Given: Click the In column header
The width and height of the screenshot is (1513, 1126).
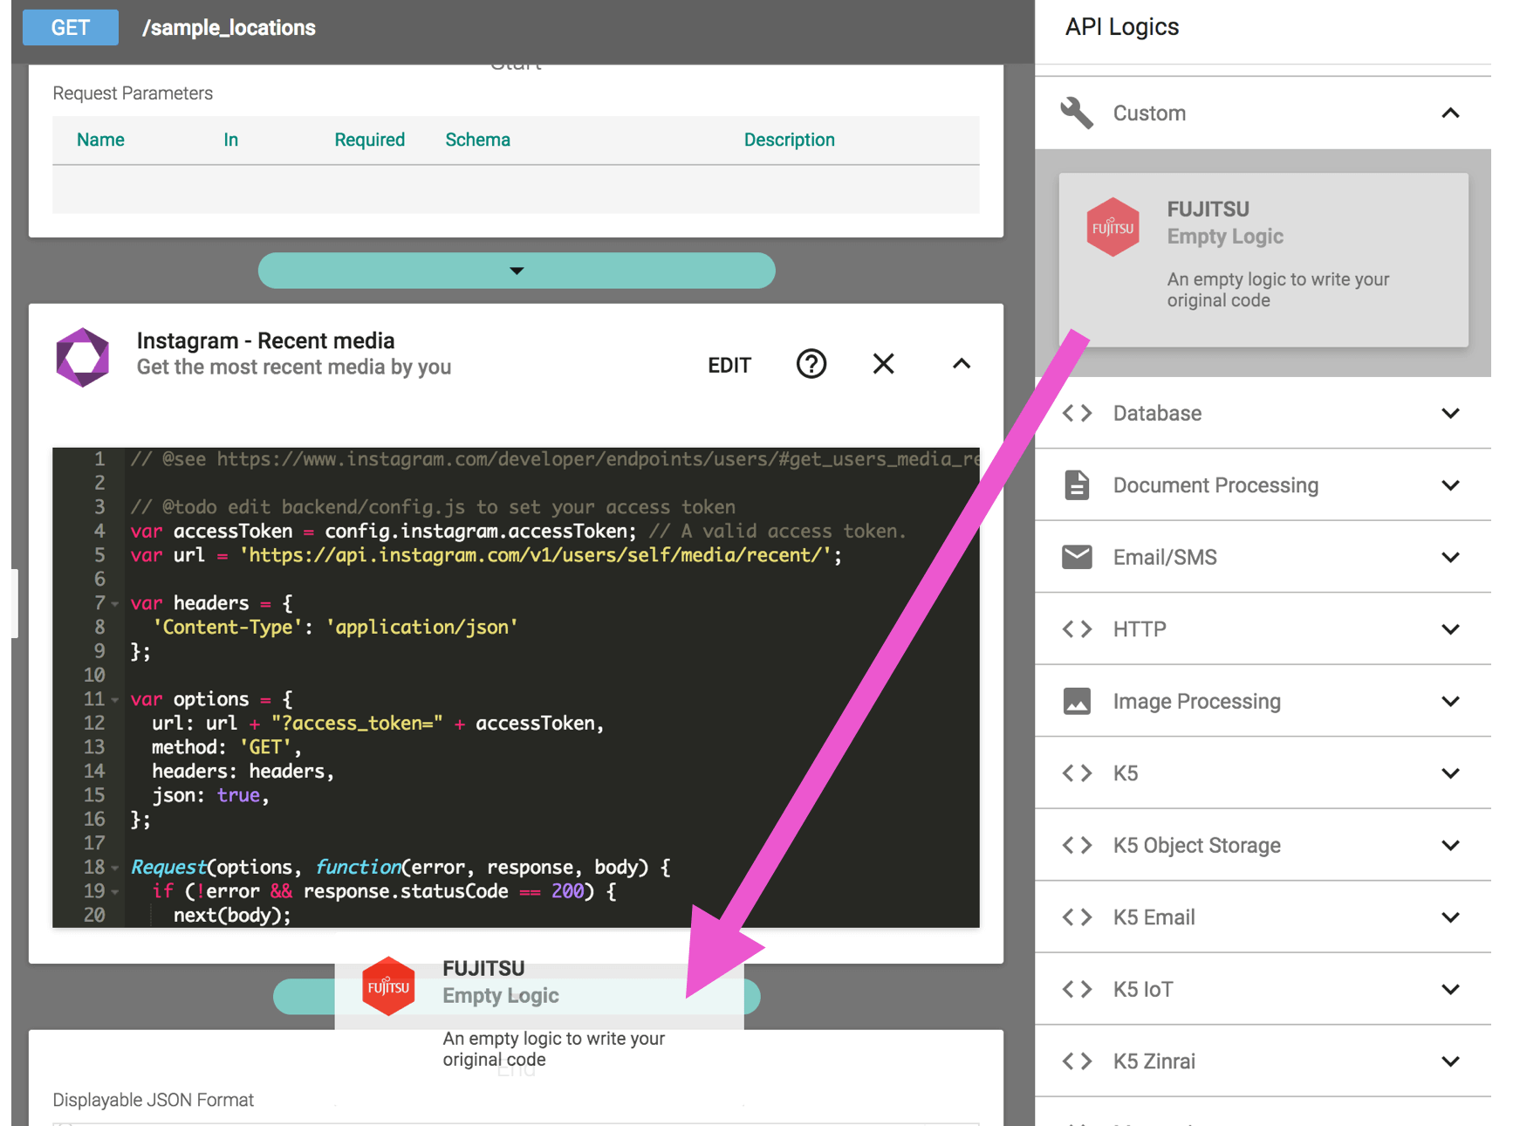Looking at the screenshot, I should pos(230,140).
